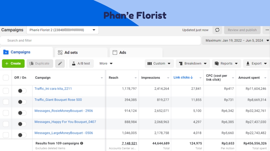The image size is (270, 151).
Task: Open the Reach column options arrow
Action: [136, 78]
